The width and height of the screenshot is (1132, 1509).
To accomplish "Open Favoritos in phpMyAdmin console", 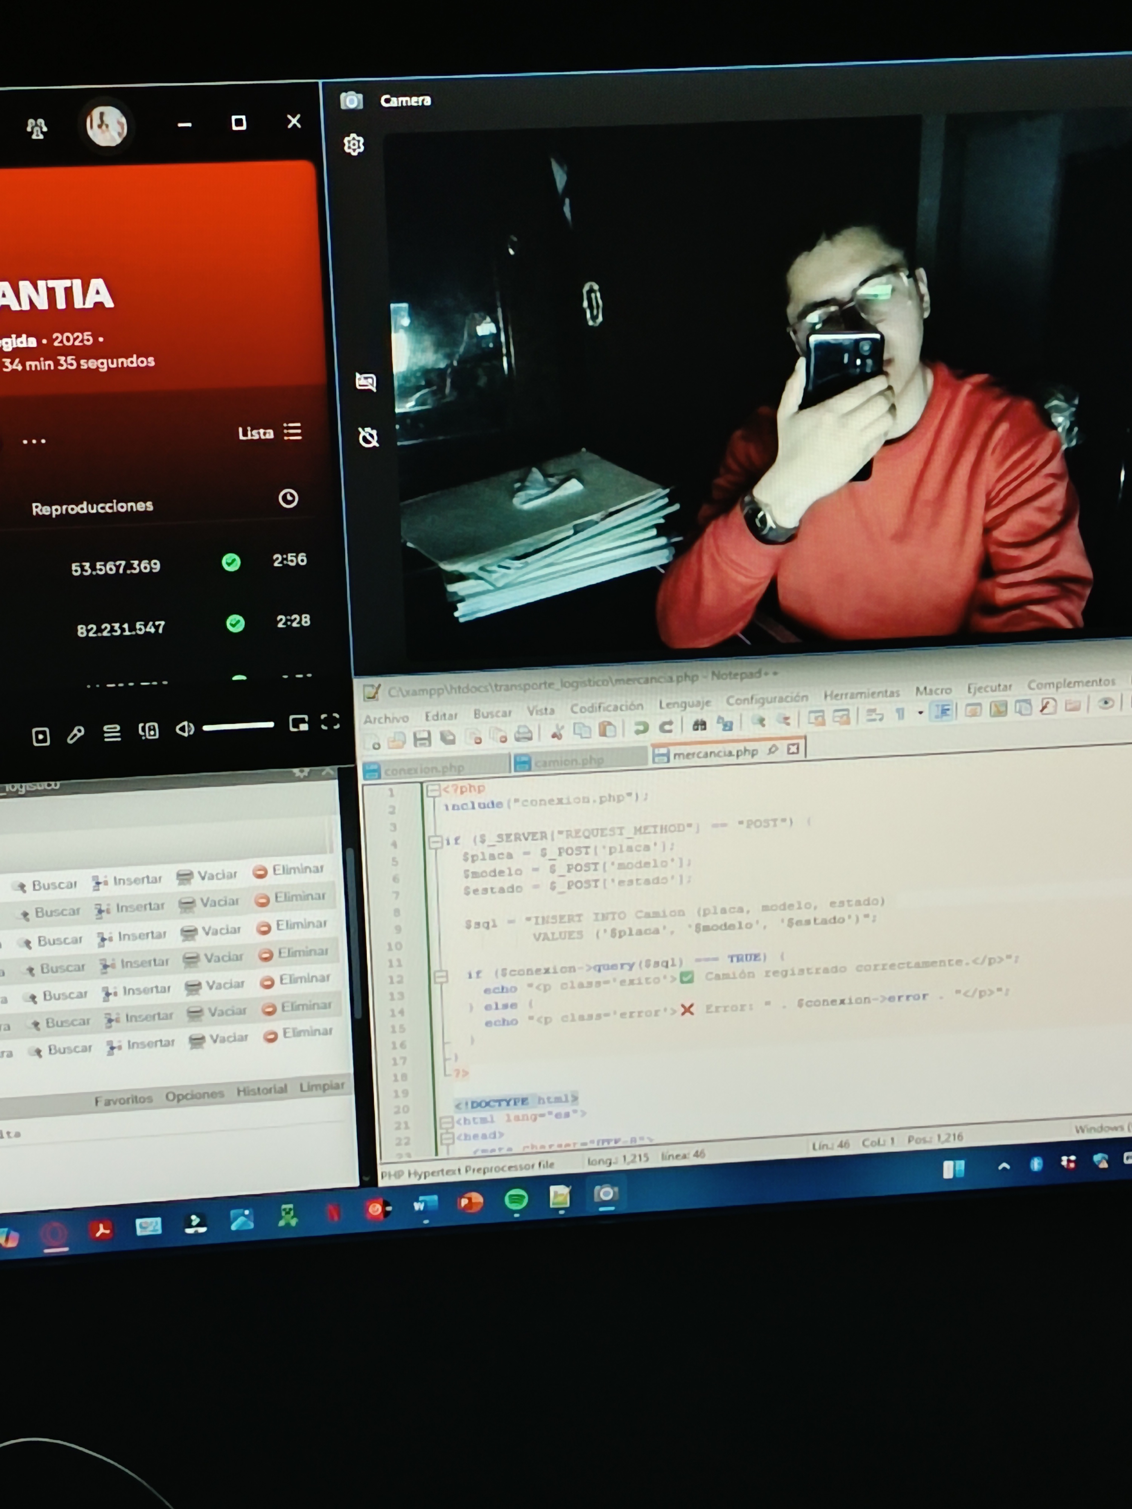I will click(123, 1100).
